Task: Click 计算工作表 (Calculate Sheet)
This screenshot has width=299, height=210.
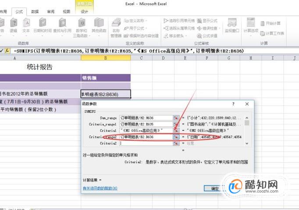Action: tap(272, 33)
